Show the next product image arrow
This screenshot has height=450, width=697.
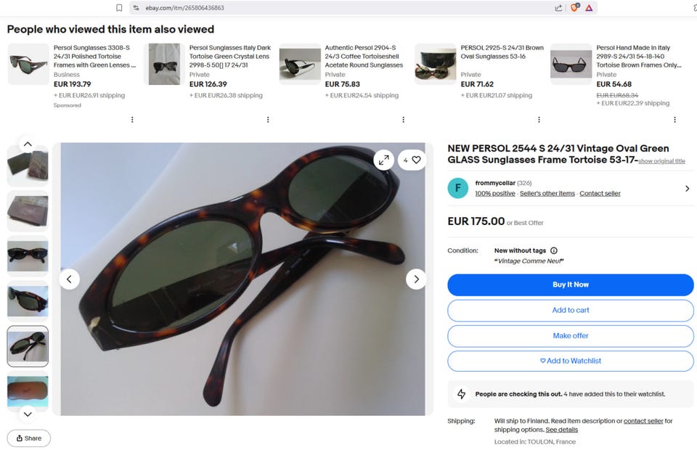(416, 279)
